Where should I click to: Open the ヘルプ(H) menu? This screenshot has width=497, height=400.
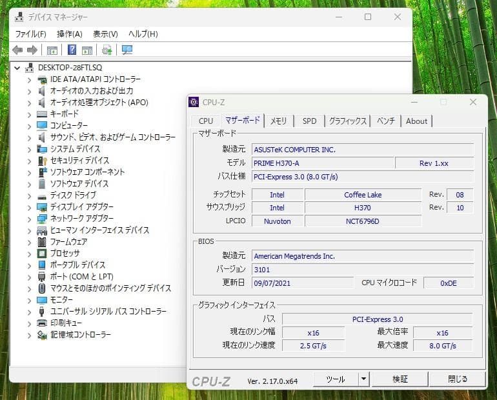tap(143, 34)
